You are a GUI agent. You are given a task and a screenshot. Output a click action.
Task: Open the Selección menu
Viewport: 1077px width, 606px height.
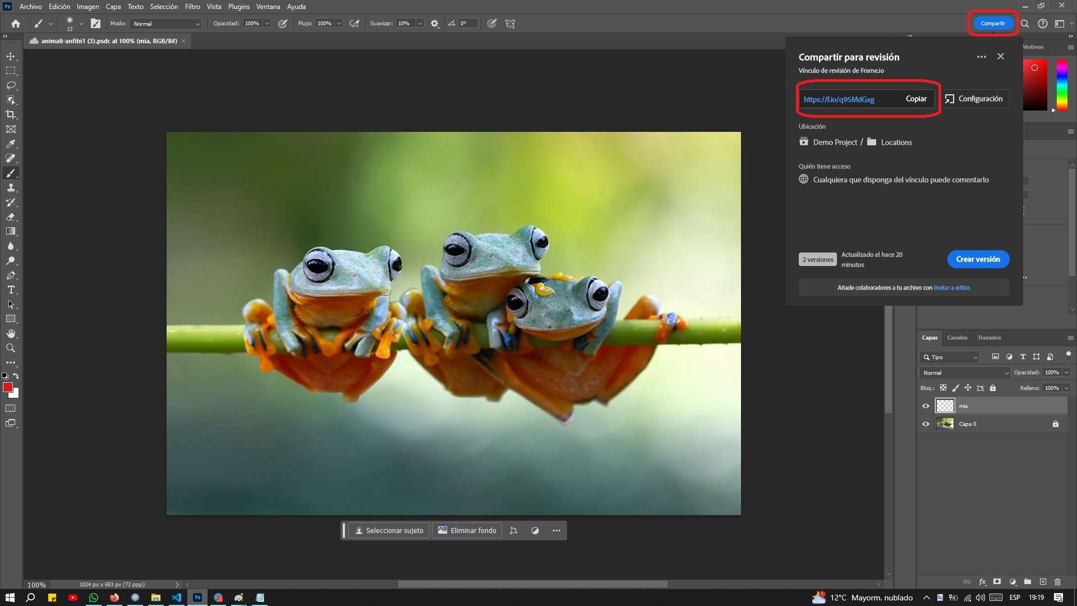pyautogui.click(x=164, y=7)
